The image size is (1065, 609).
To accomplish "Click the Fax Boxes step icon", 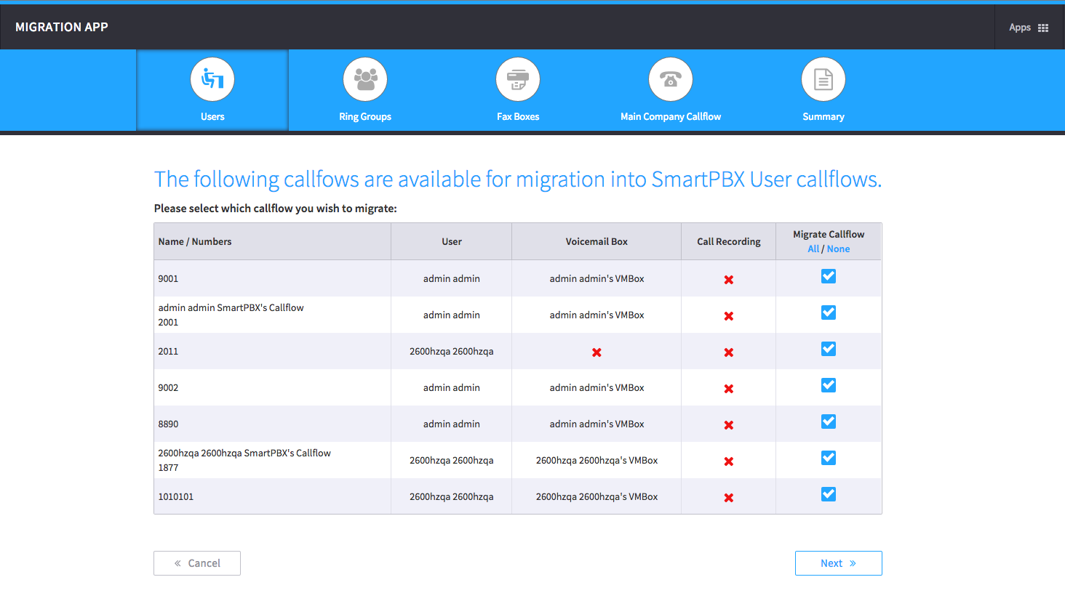I will [518, 79].
